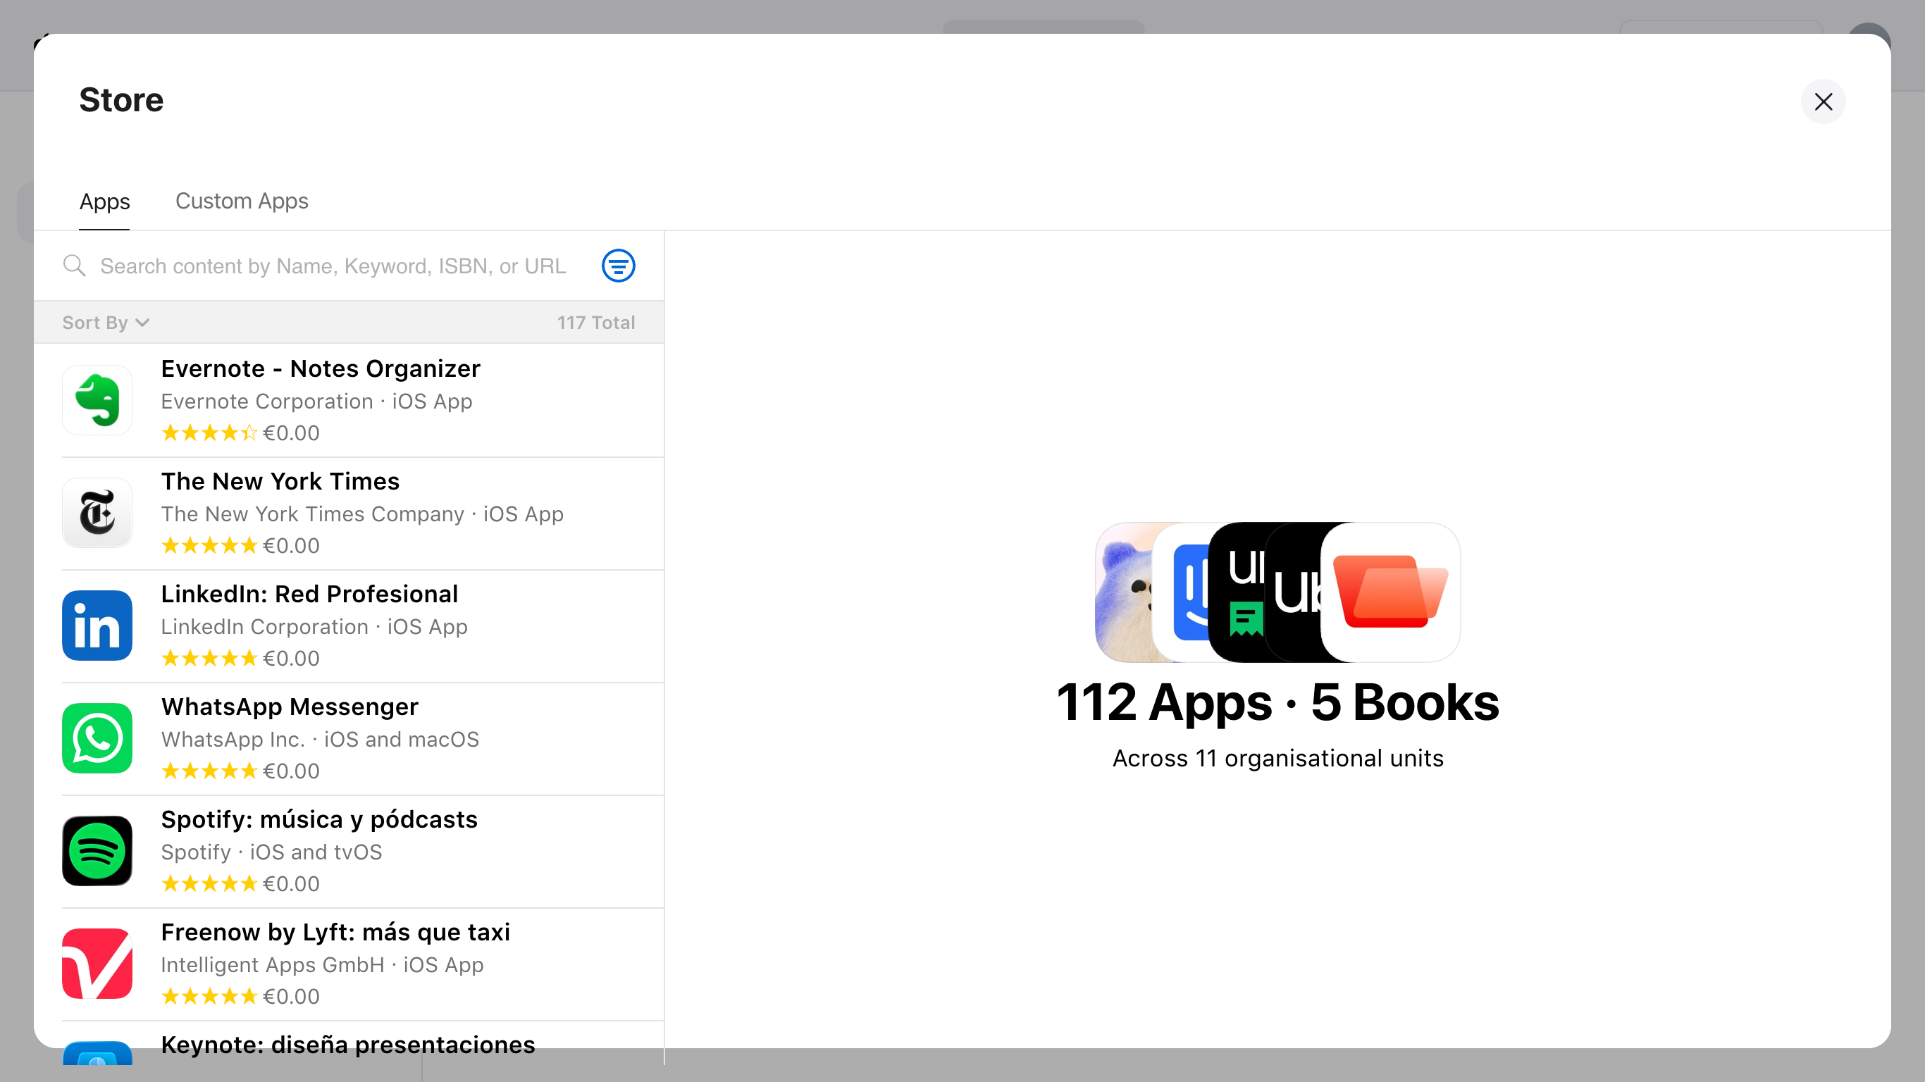Open the Freenow by Lyft app icon
The image size is (1925, 1082).
point(97,964)
